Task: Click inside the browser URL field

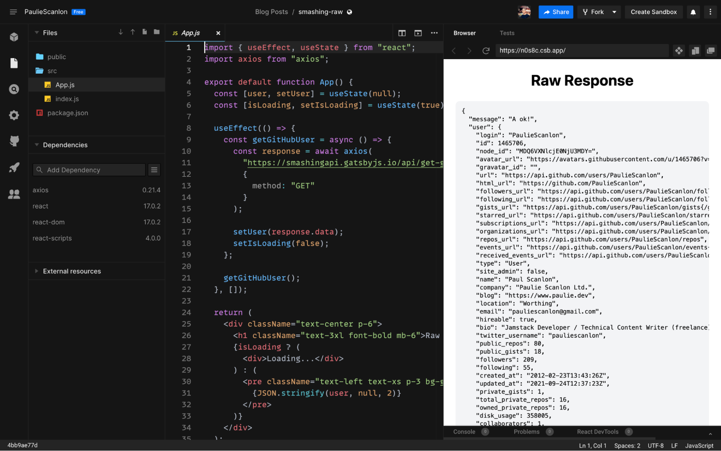Action: (x=582, y=51)
